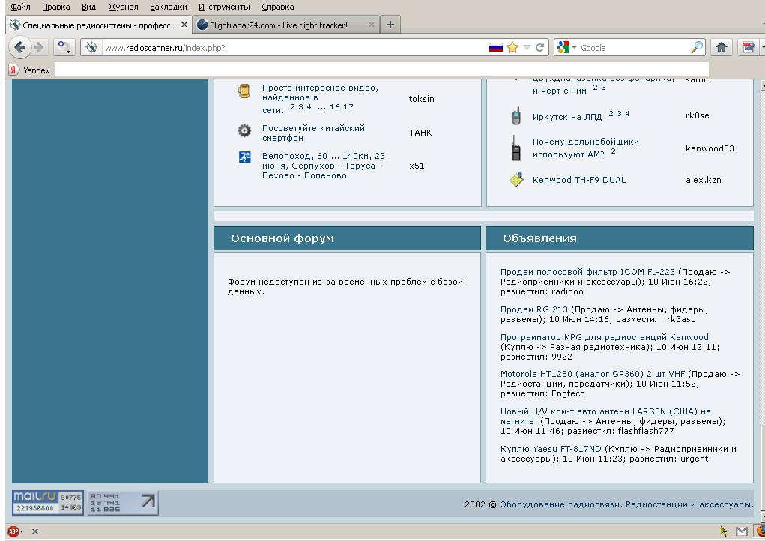Click the bookmark star icon in address bar
This screenshot has width=765, height=541.
[x=512, y=47]
